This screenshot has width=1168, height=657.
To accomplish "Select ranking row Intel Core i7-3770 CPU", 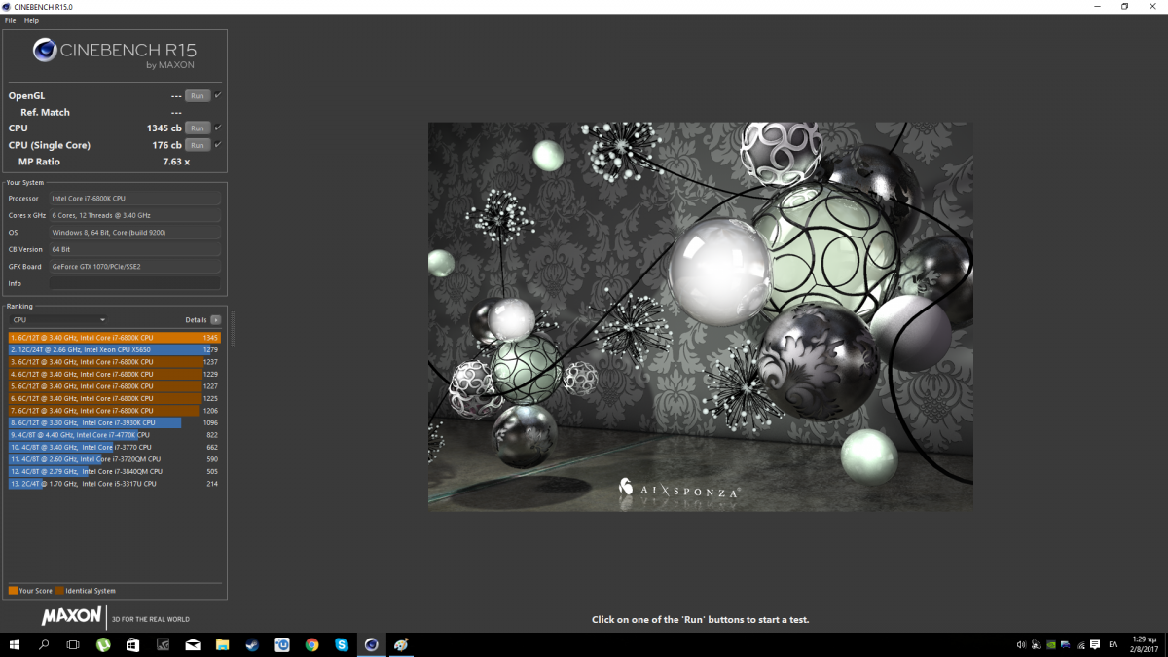I will click(x=115, y=447).
